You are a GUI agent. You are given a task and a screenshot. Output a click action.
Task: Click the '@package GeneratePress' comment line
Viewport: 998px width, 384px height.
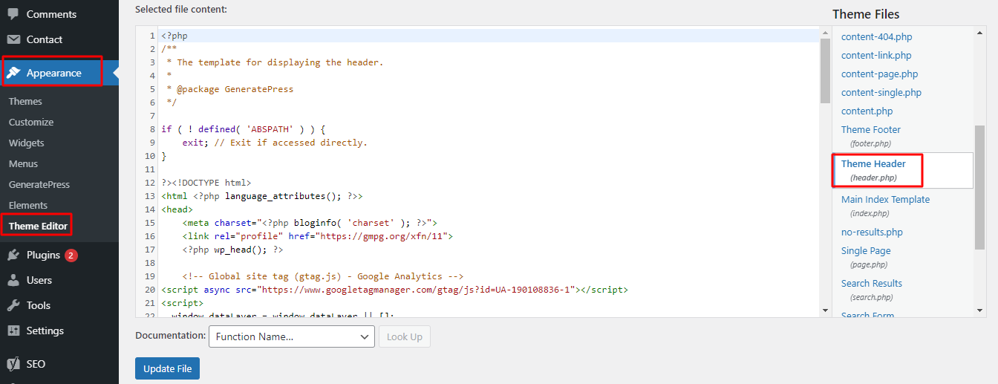230,89
